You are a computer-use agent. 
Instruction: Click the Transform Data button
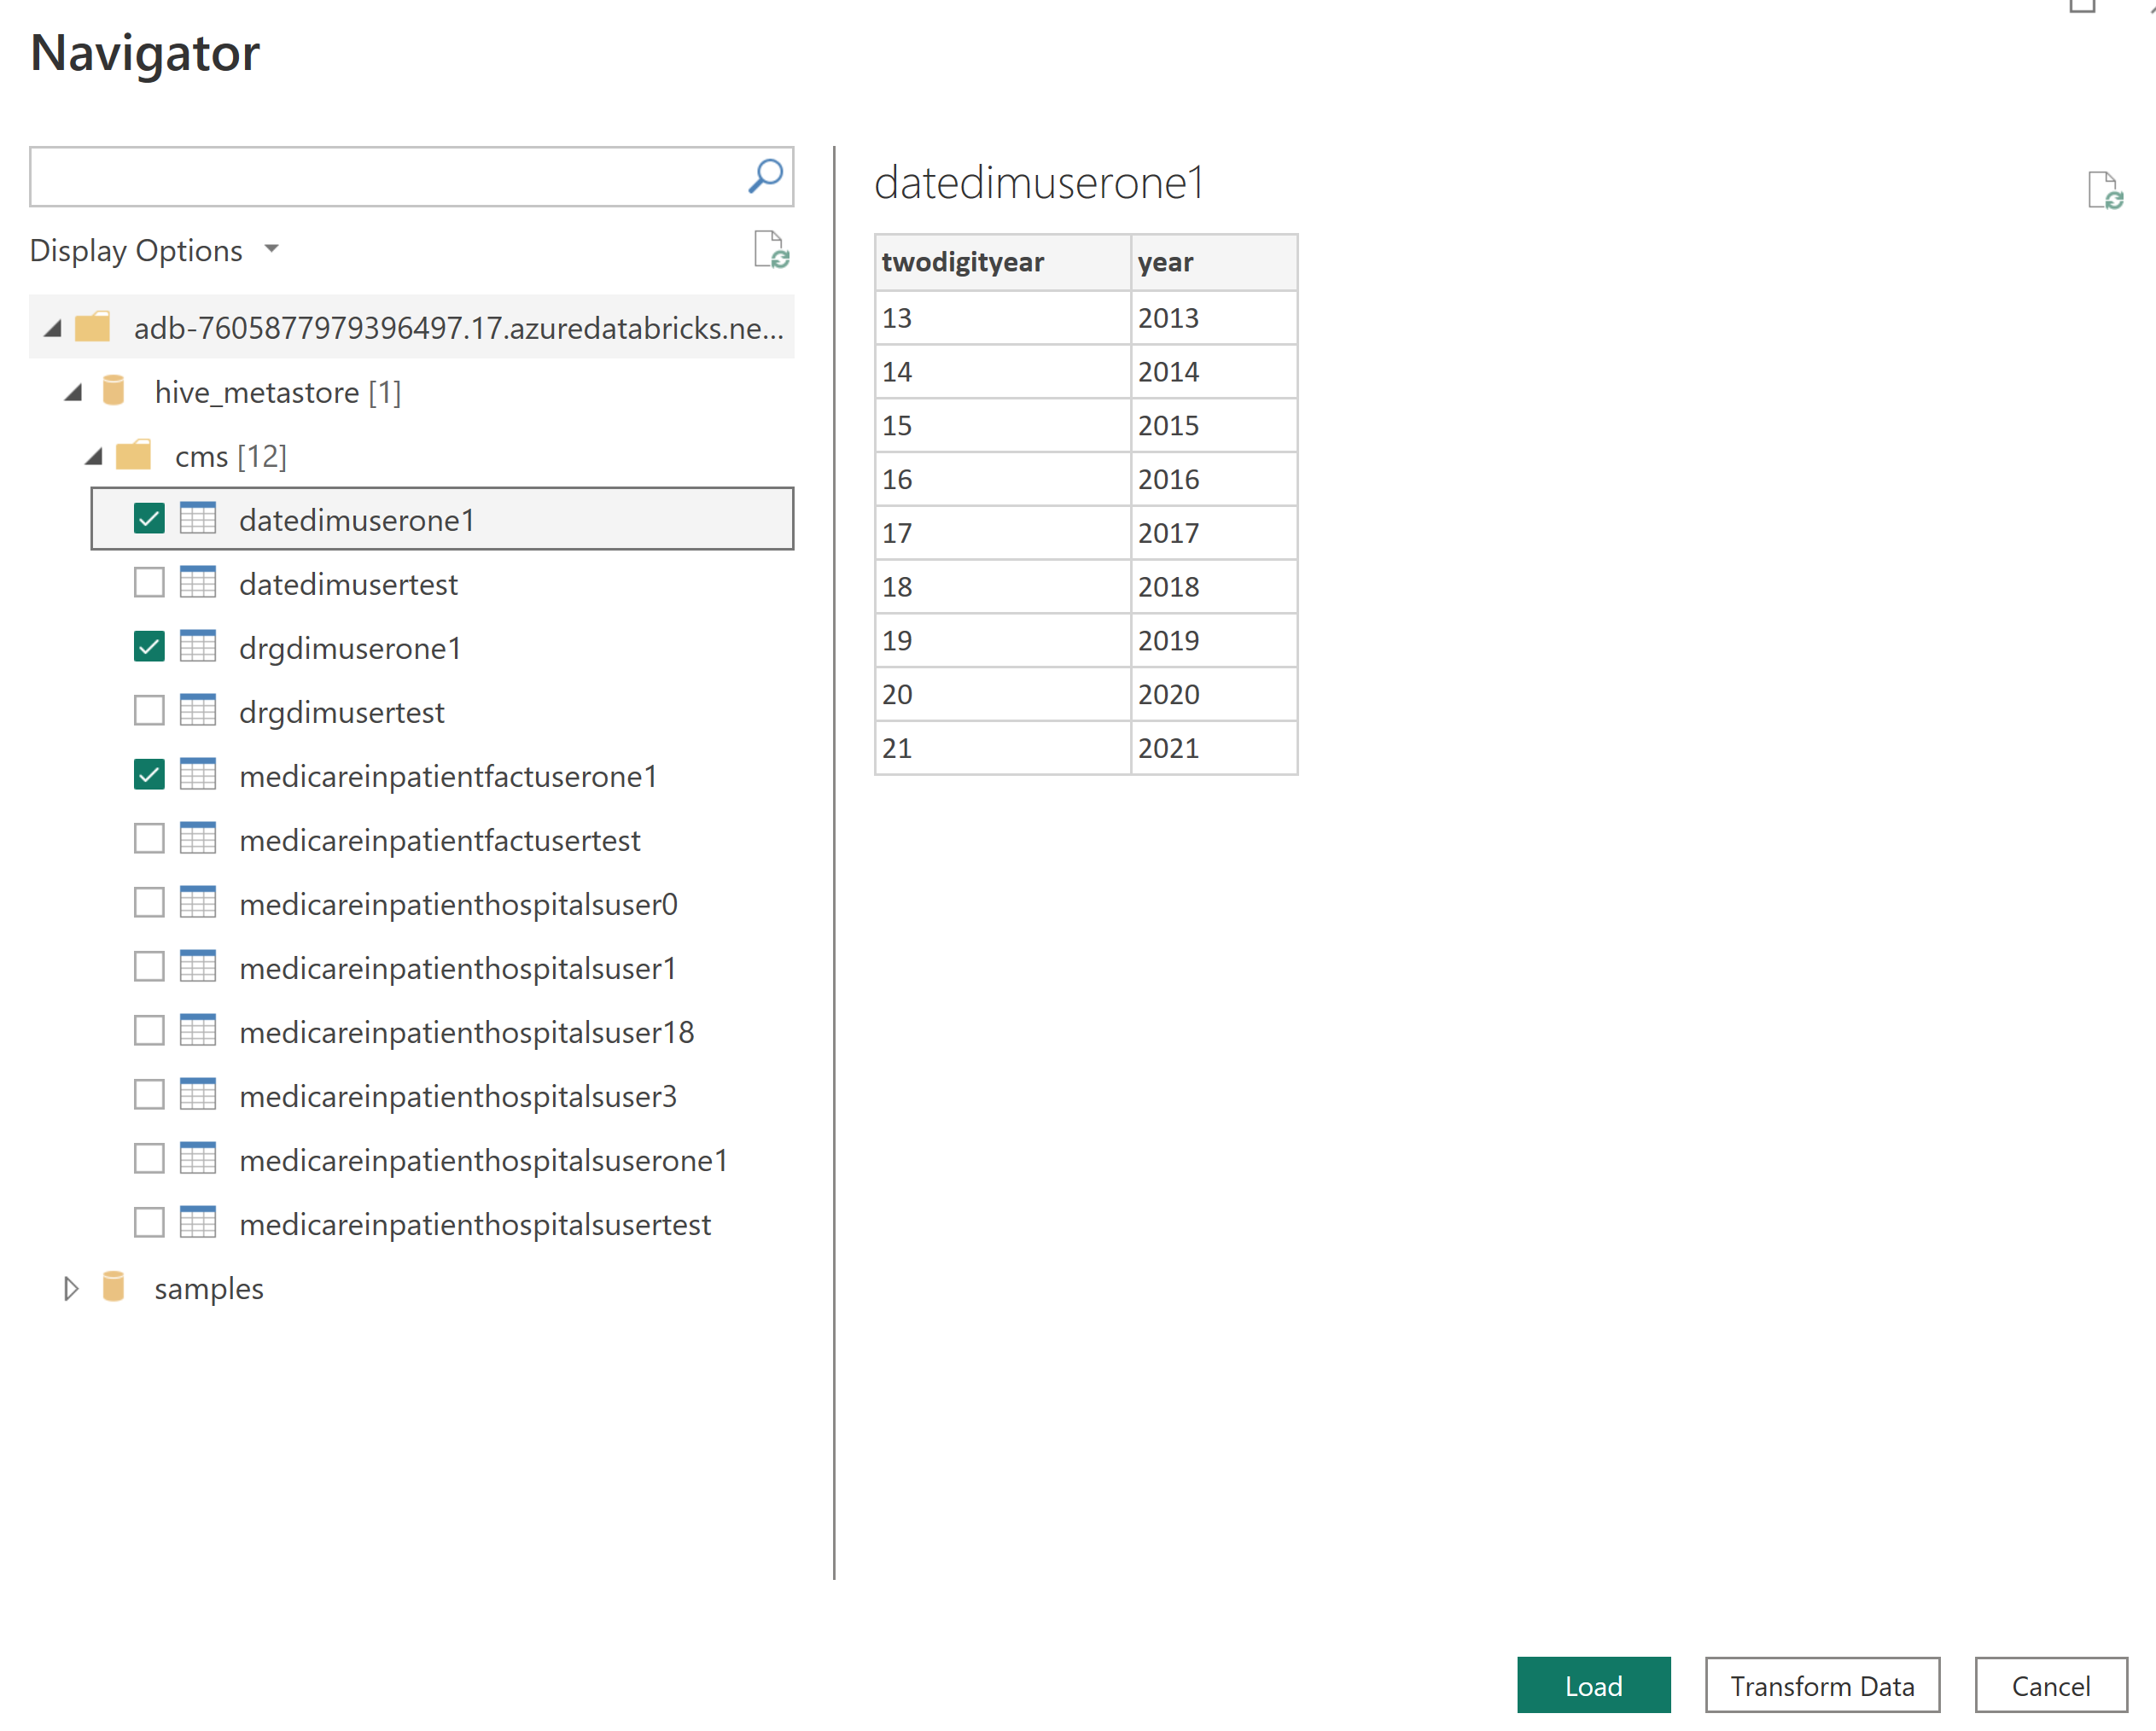1821,1685
